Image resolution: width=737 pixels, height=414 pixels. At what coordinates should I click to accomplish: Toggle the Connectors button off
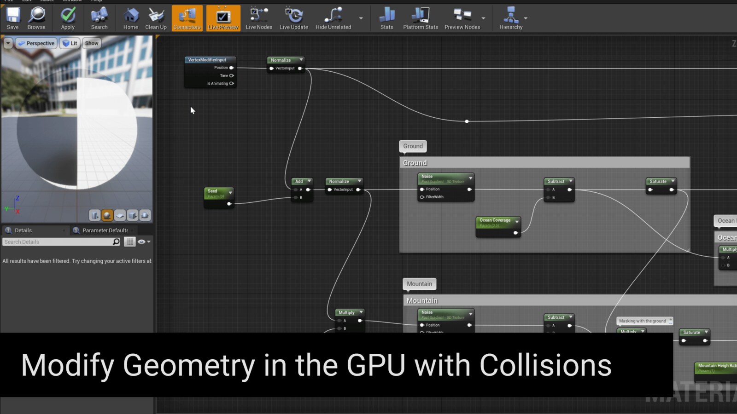tap(187, 18)
